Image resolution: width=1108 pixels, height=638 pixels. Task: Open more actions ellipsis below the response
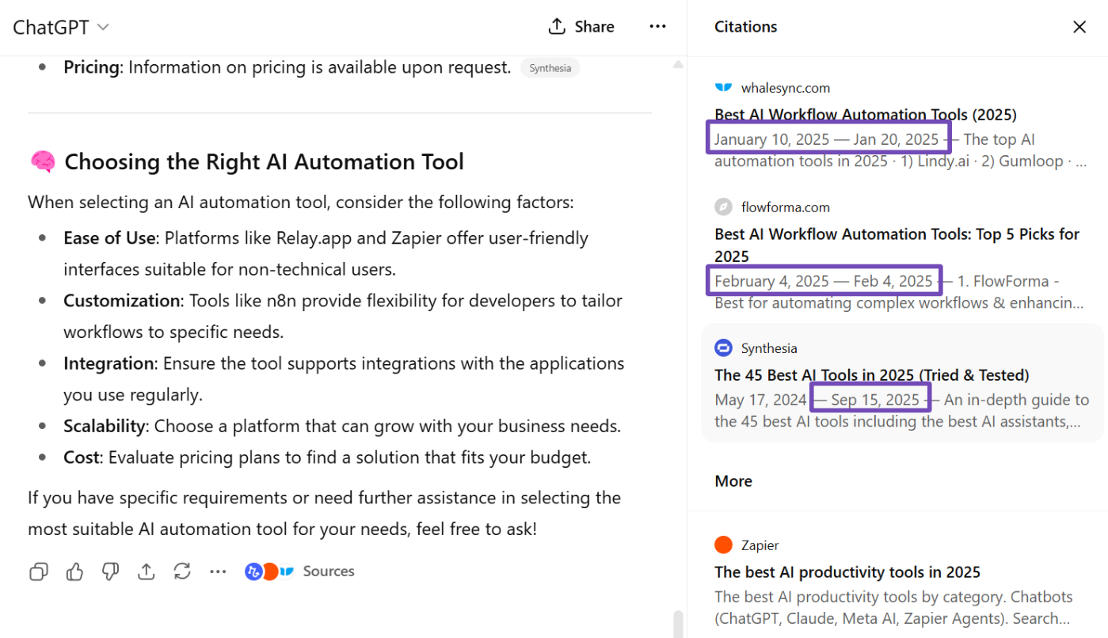[218, 572]
